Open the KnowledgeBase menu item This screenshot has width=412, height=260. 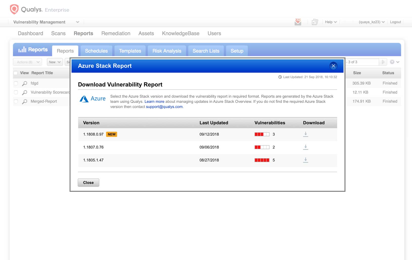[x=180, y=33]
